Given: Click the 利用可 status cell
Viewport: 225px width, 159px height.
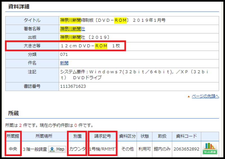Looking at the screenshot, I should click(145, 149).
